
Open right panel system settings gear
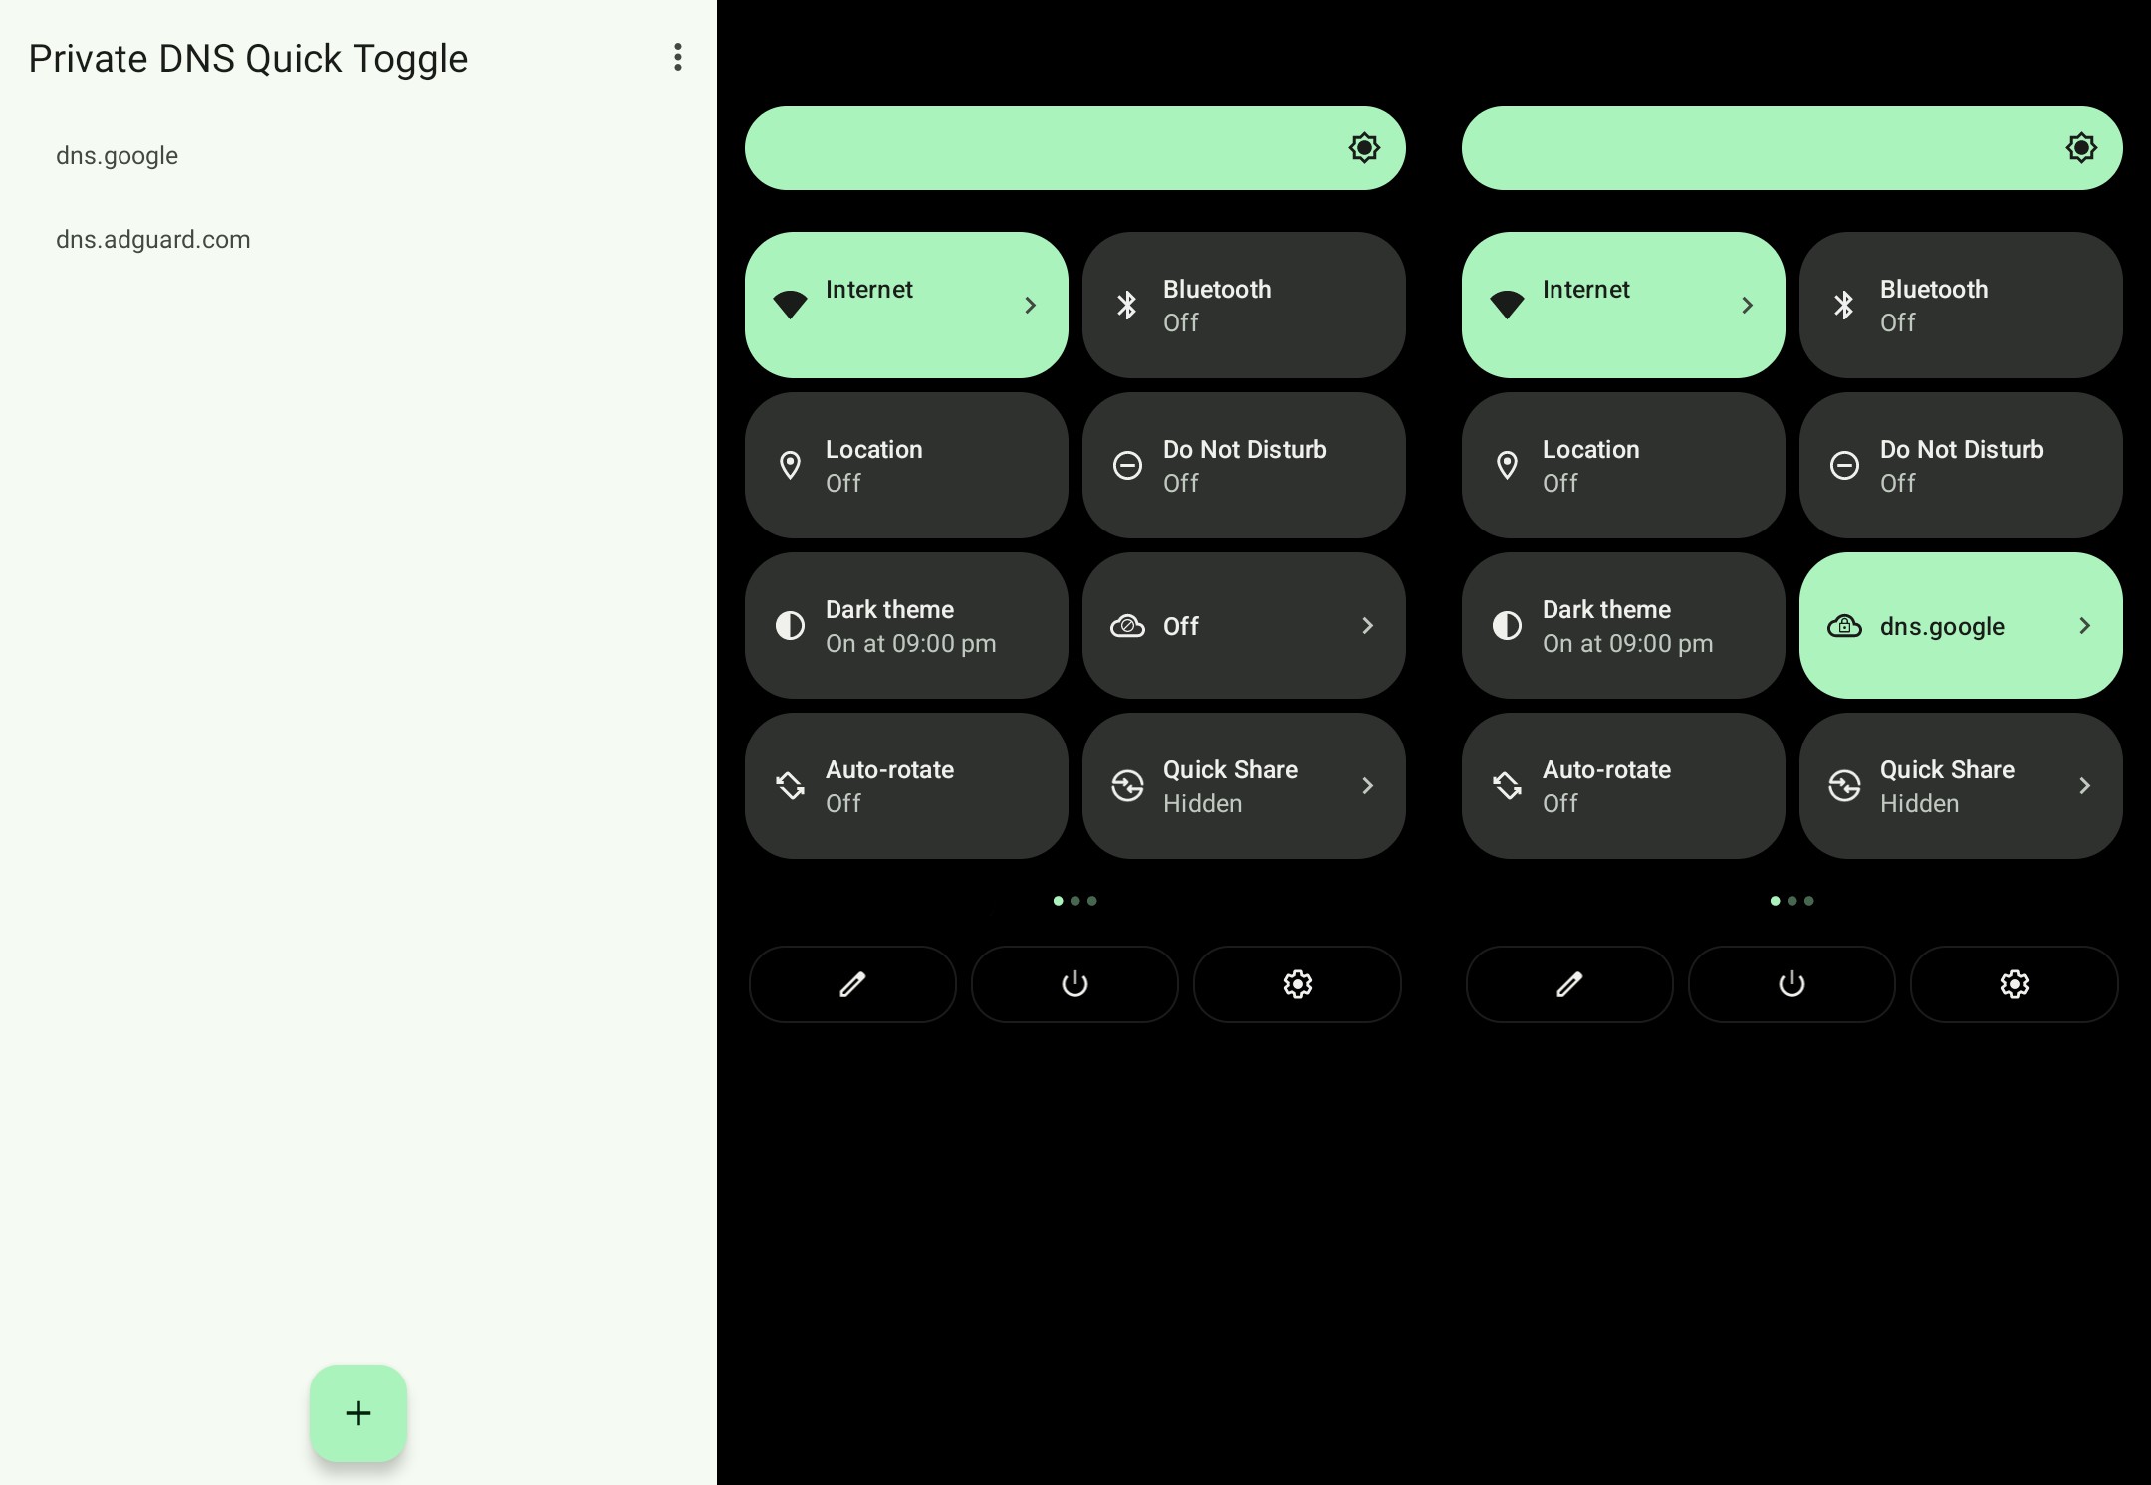[x=2014, y=981]
